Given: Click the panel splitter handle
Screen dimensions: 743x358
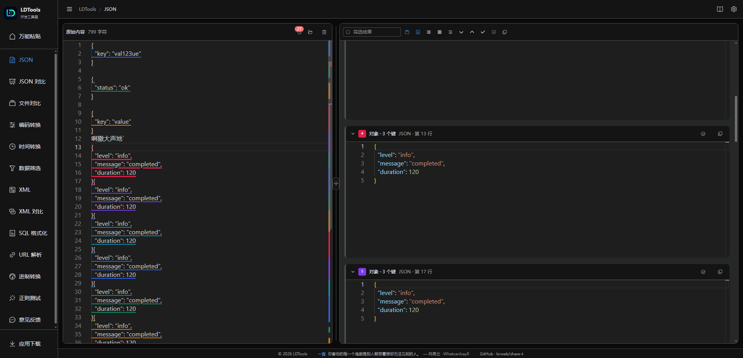Looking at the screenshot, I should click(x=336, y=183).
